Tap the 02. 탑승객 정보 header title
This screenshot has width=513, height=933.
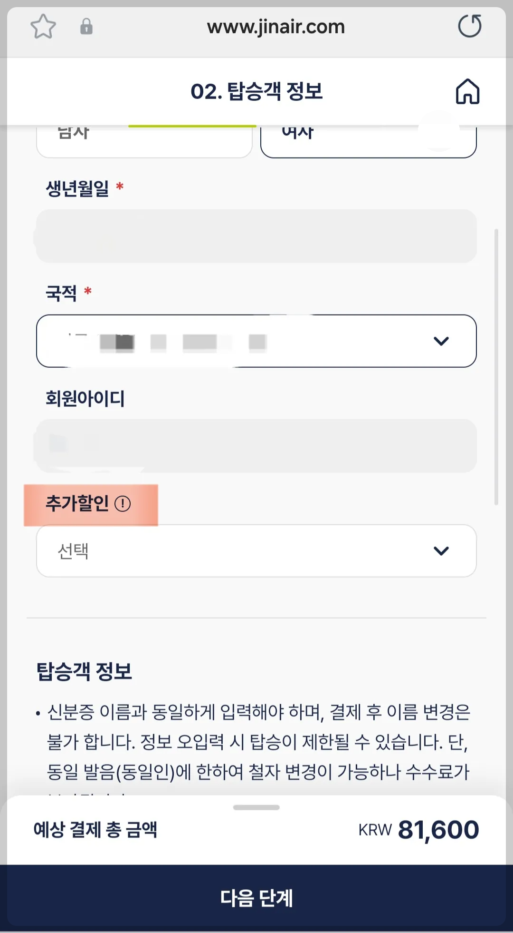pos(256,90)
